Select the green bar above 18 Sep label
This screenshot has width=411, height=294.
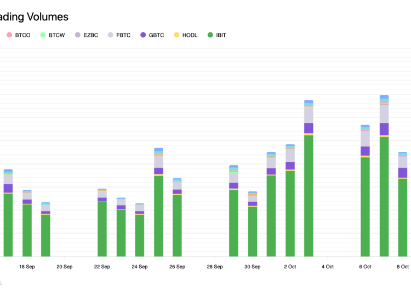pyautogui.click(x=27, y=230)
